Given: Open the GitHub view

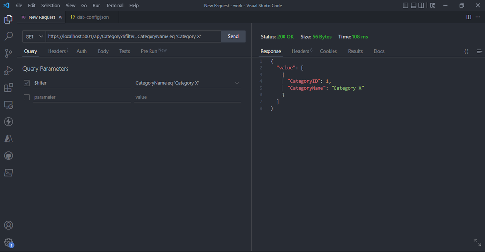Looking at the screenshot, I should 8,156.
